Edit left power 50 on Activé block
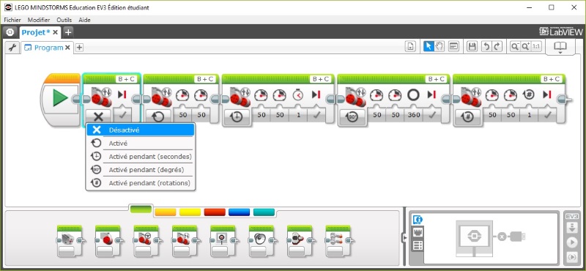Viewport: 586px width, 271px height. tap(182, 115)
